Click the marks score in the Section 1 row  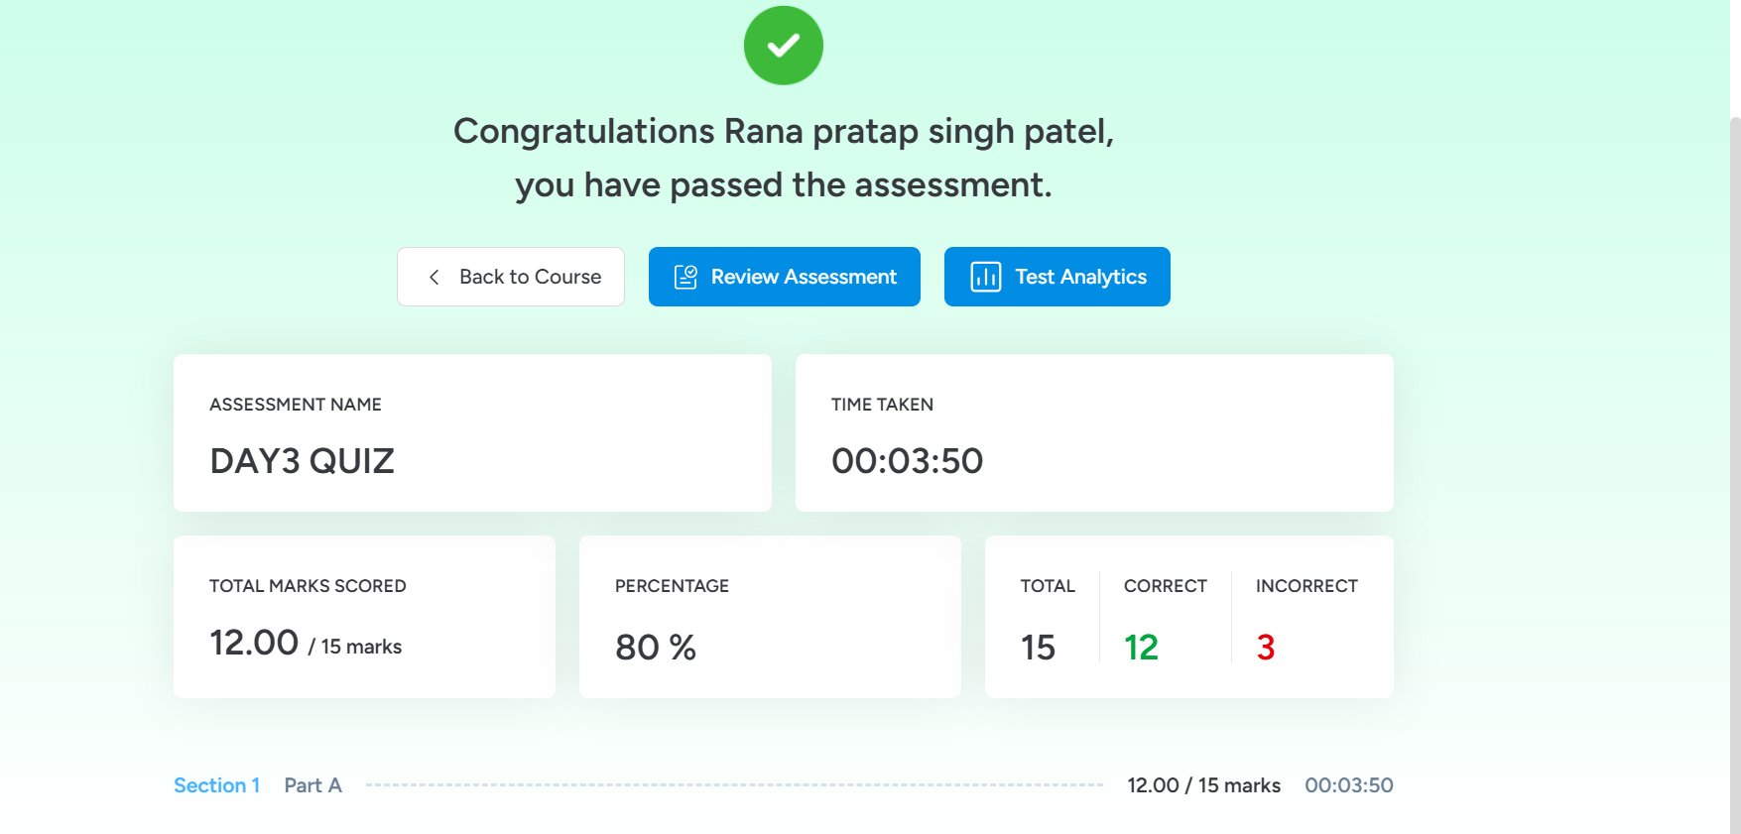(1203, 785)
